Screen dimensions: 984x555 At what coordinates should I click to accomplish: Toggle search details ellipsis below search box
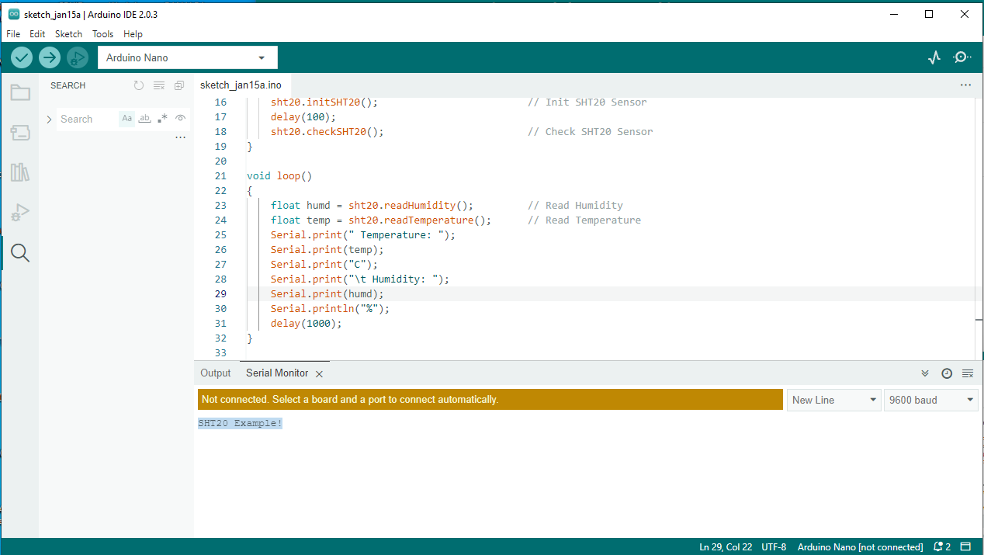pos(180,137)
